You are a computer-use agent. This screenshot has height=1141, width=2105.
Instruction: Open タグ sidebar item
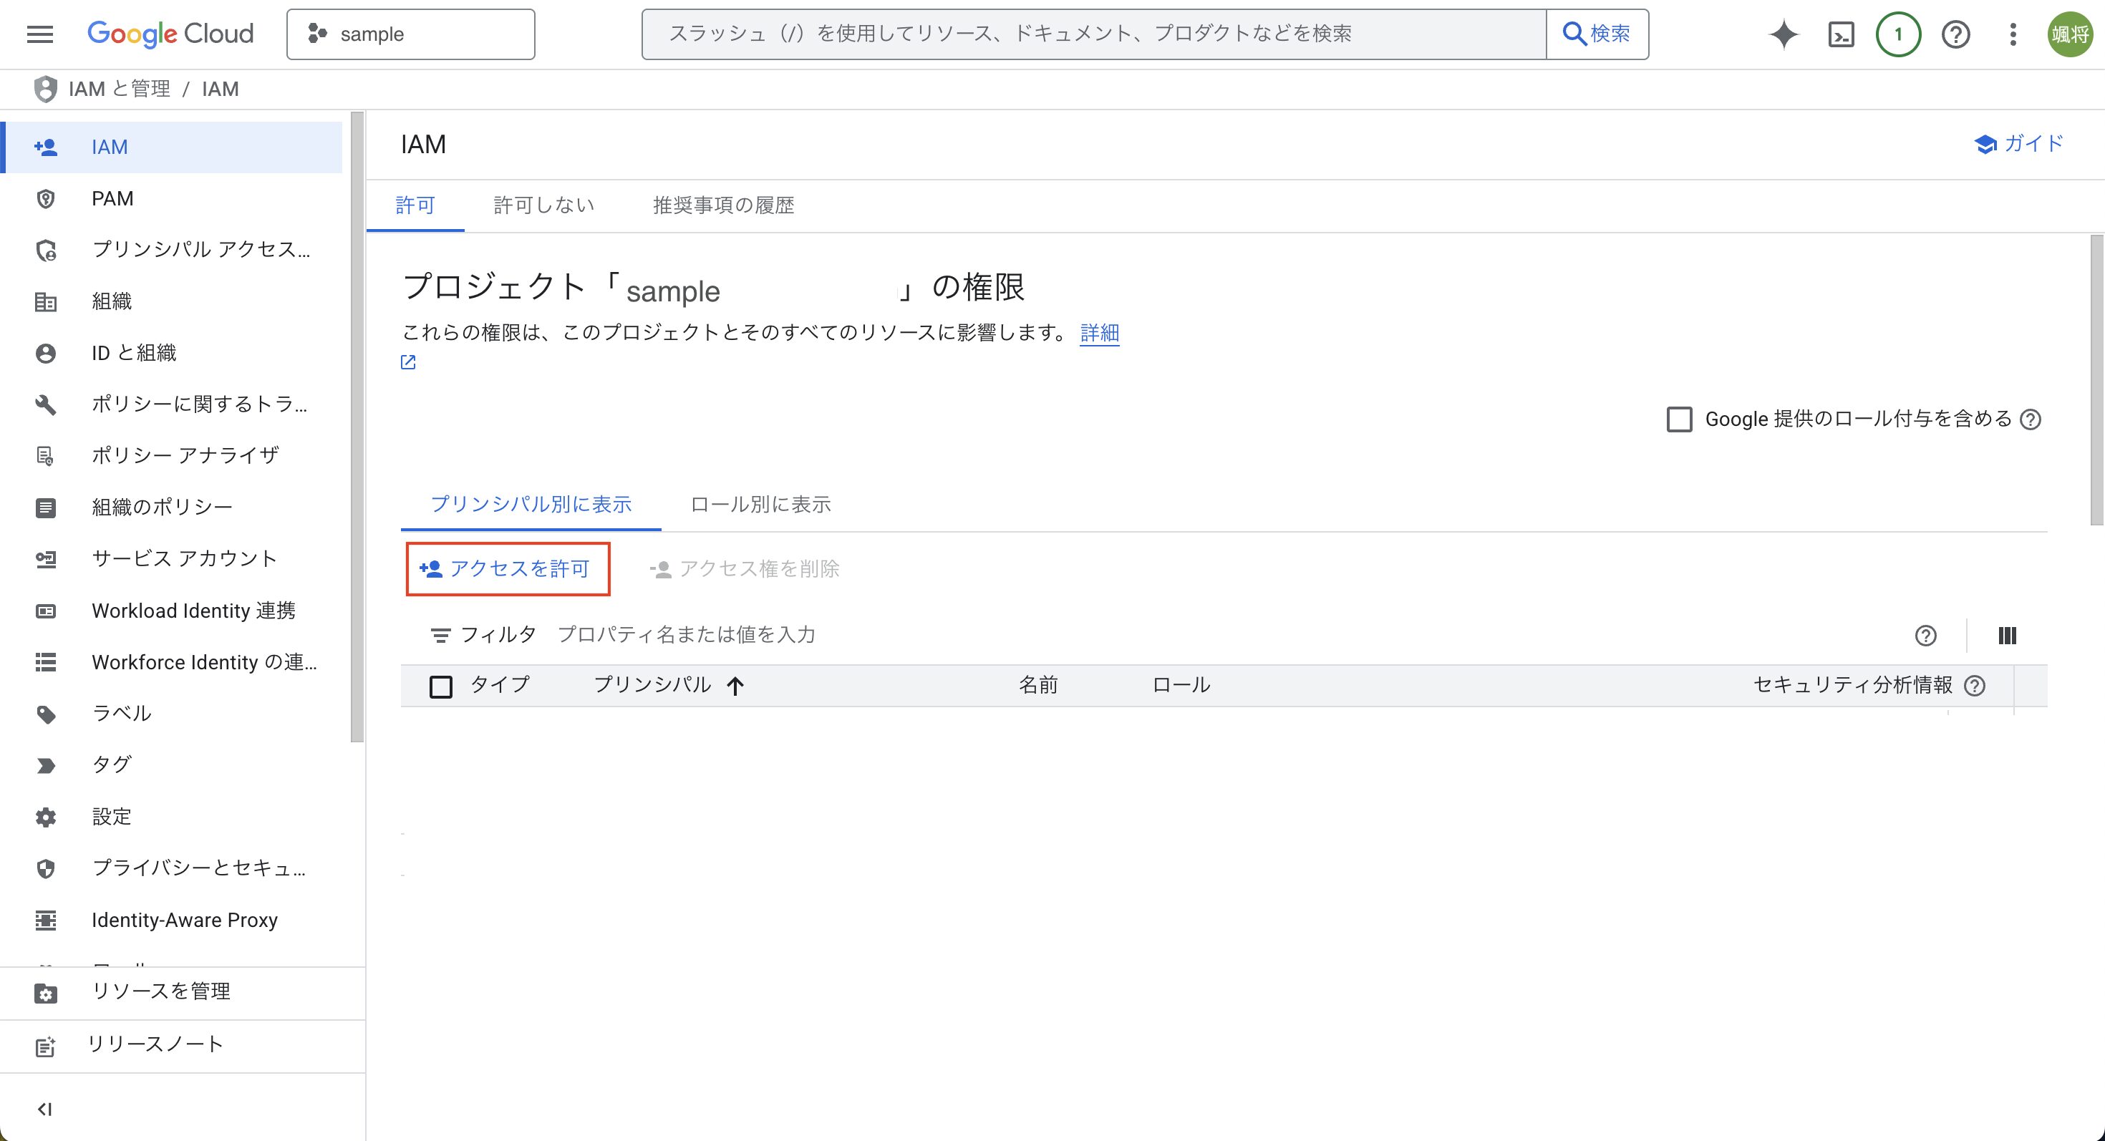(x=172, y=764)
